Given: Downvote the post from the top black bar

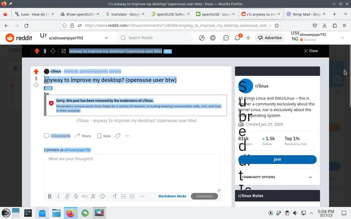Looking at the screenshot, I should click(x=53, y=51).
